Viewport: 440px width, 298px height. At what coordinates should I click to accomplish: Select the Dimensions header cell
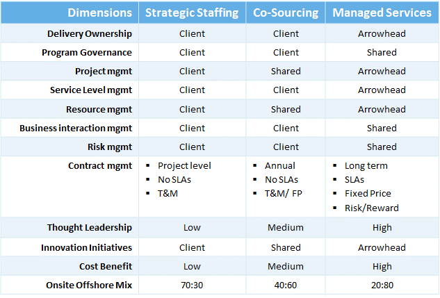click(100, 13)
